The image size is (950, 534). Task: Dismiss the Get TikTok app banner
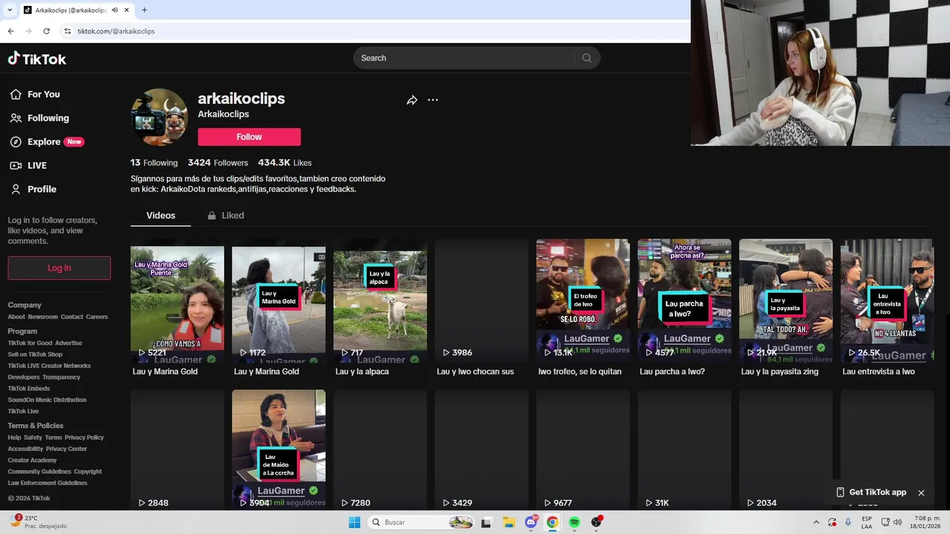point(921,492)
